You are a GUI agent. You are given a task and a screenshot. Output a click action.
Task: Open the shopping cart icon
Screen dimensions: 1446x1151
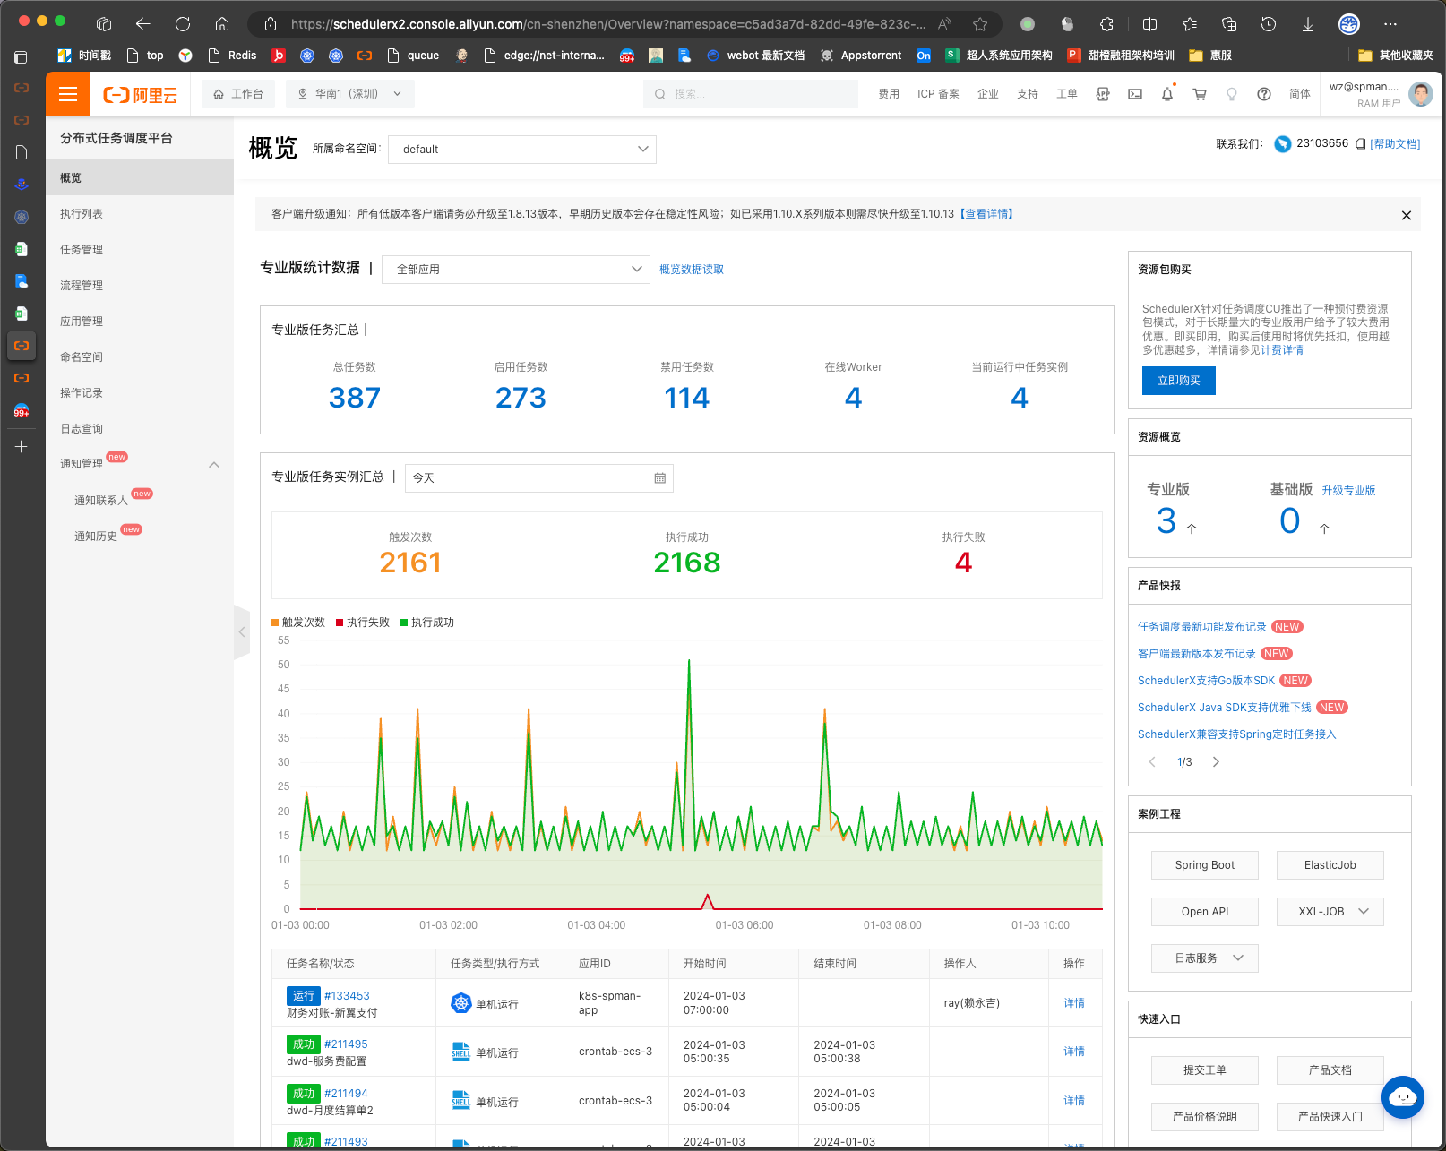(1200, 94)
